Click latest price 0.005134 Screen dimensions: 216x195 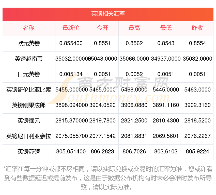point(71,74)
